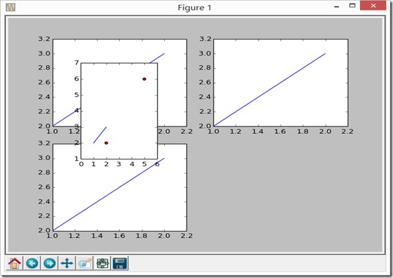Activate the Zoom to rectangle tool

(84, 264)
